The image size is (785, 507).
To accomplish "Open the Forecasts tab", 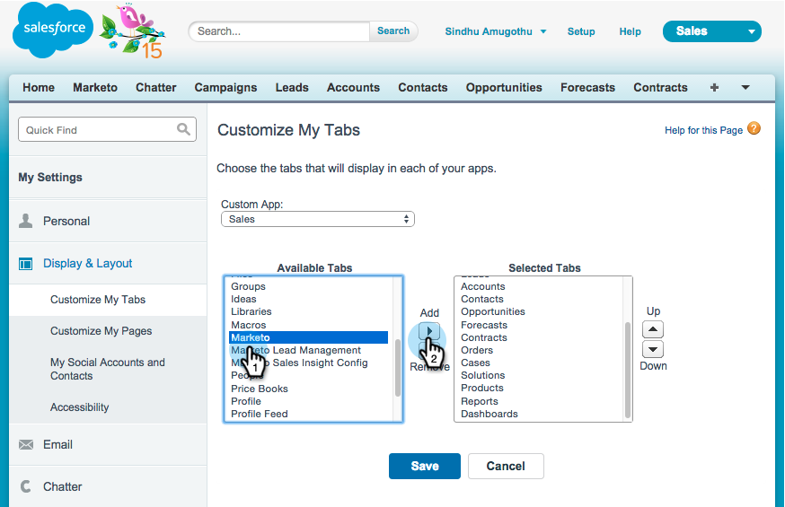I will click(x=587, y=88).
